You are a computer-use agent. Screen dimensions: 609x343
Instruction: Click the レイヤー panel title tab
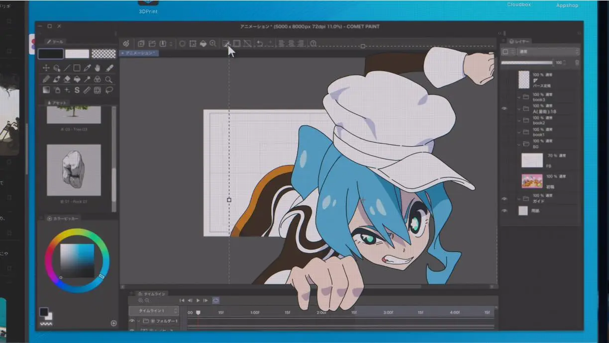click(x=520, y=41)
